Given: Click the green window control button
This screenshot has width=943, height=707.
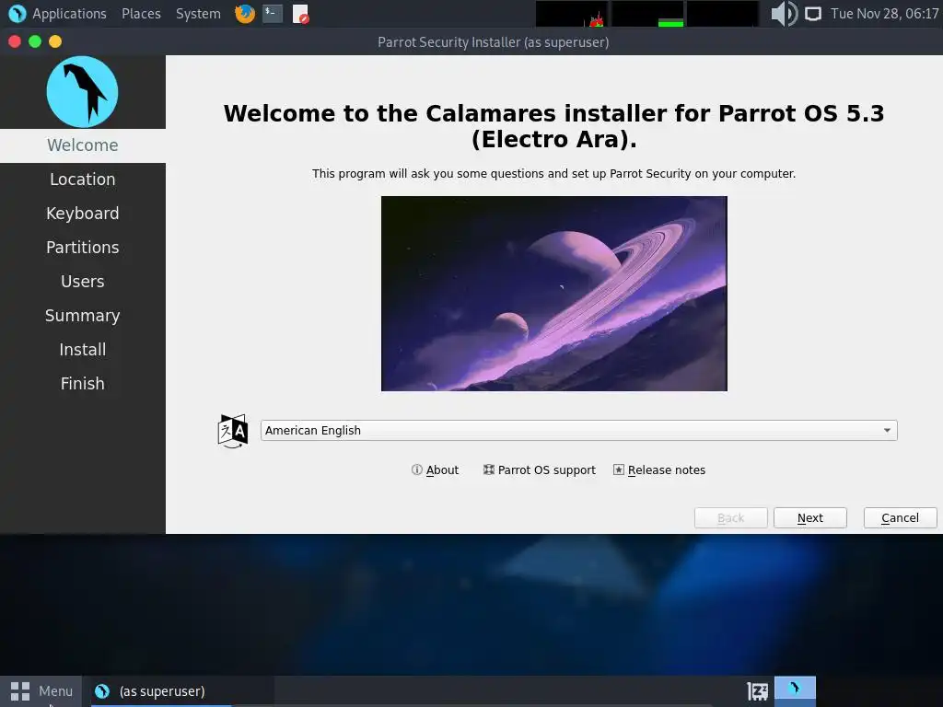Looking at the screenshot, I should pos(35,41).
